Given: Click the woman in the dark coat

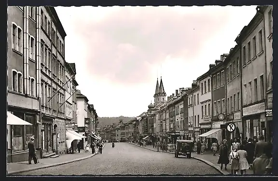Looking at the screenshot, I should [223, 155].
